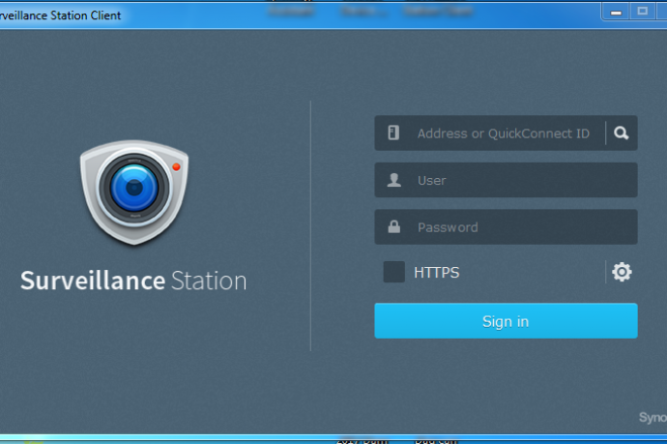Screen dimensions: 667x444
Task: Maximize the Surveillance Station Client window
Action: 642,11
